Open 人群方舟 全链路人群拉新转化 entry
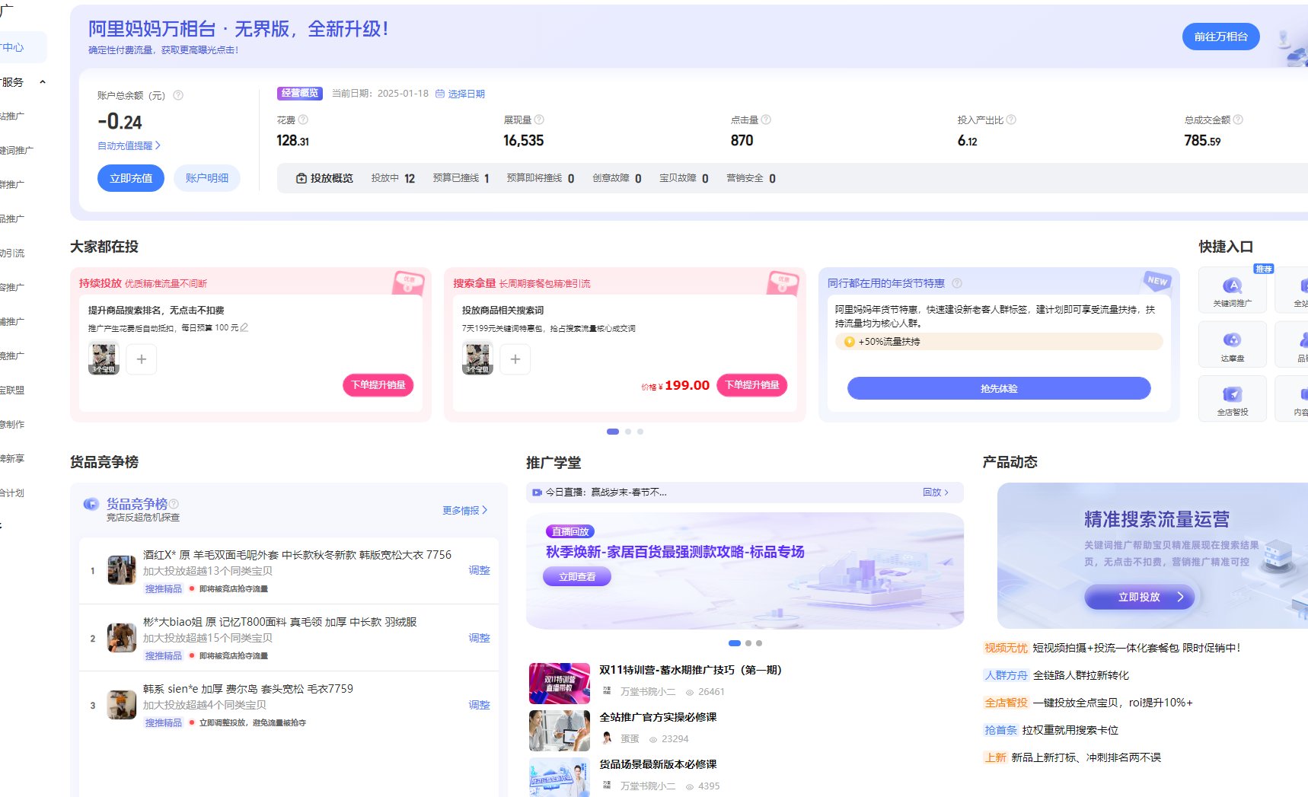 click(x=1056, y=675)
